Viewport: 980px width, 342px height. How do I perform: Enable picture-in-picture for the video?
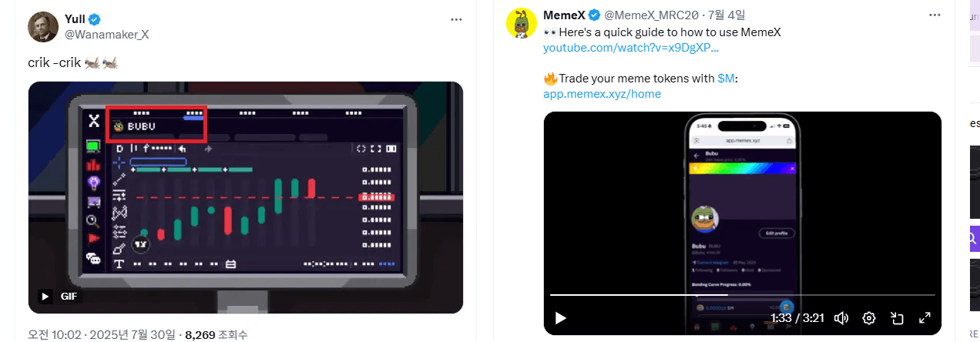click(897, 317)
